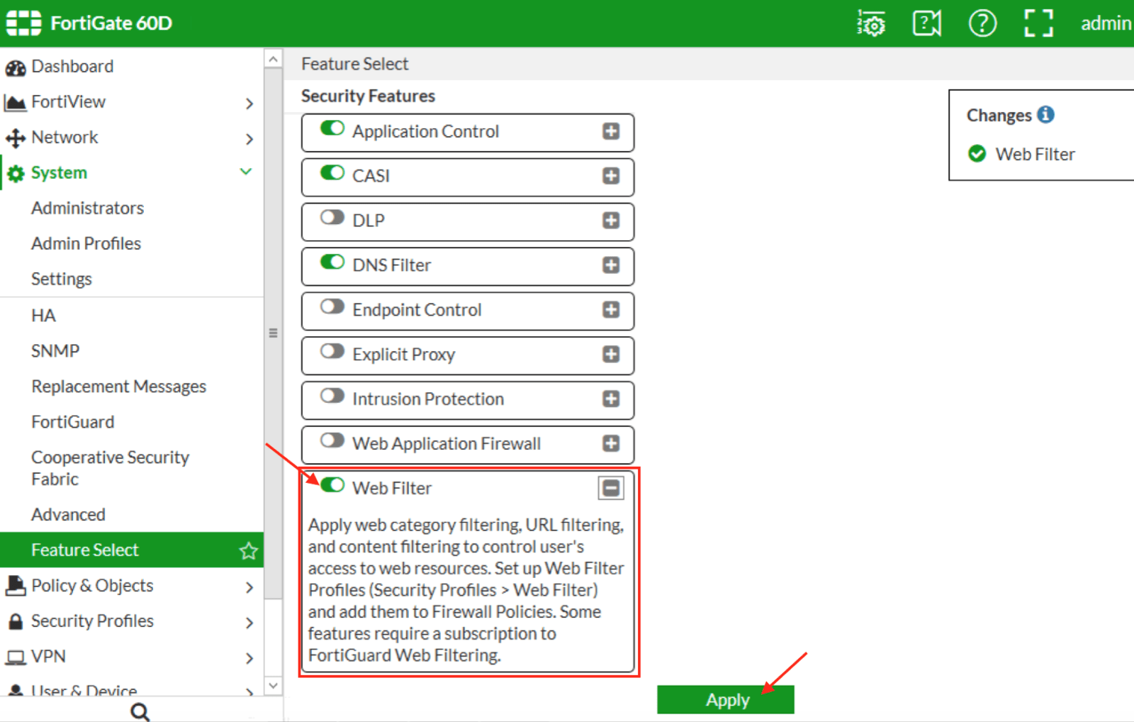
Task: Enable the Endpoint Control toggle
Action: coord(332,306)
